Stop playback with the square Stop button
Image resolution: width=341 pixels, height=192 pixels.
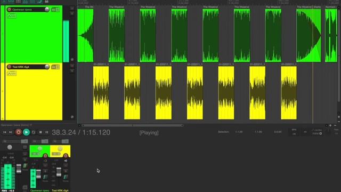tap(40, 132)
